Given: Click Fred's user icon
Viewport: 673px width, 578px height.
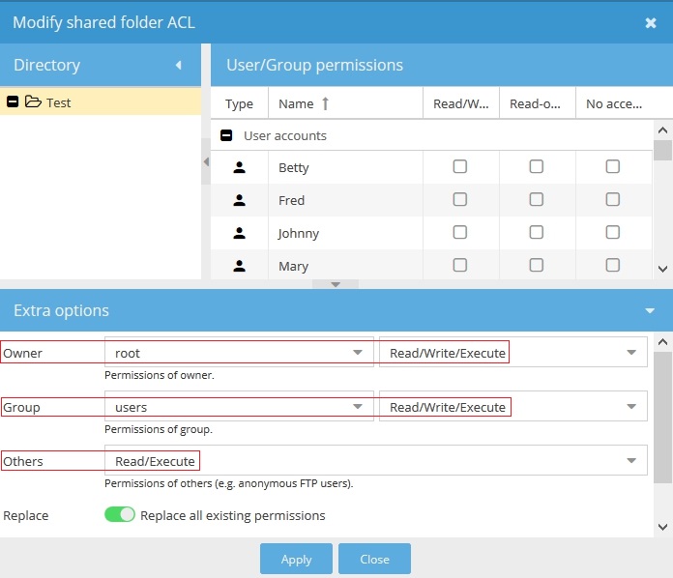Looking at the screenshot, I should [240, 200].
